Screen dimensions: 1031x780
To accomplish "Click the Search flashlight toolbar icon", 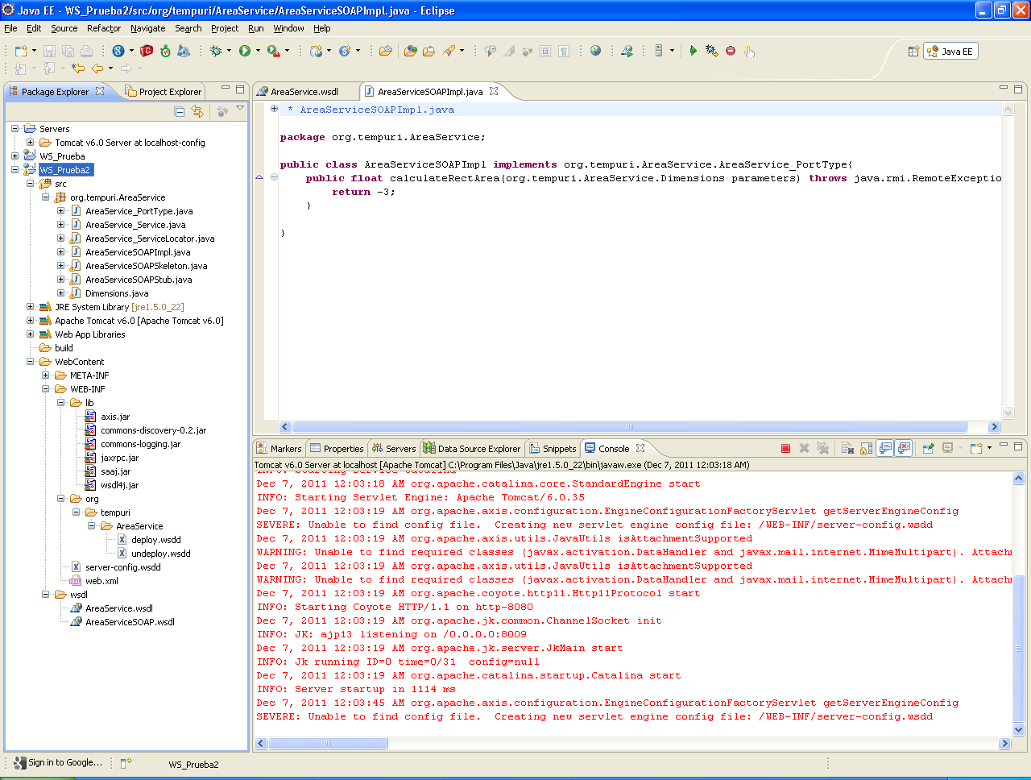I will [x=449, y=51].
